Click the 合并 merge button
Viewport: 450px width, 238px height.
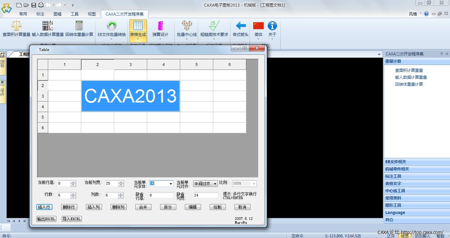[143, 207]
